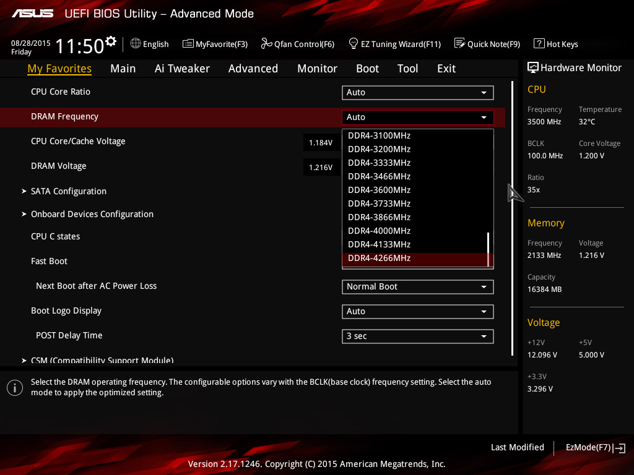The width and height of the screenshot is (634, 475).
Task: Open CPU Core Ratio dropdown
Action: pyautogui.click(x=418, y=93)
